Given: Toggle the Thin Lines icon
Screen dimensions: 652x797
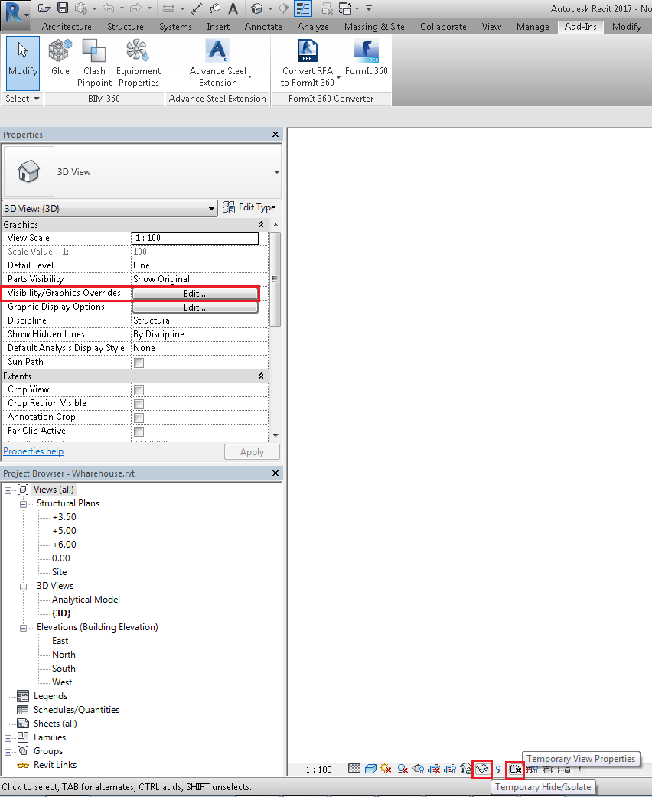Looking at the screenshot, I should coord(303,8).
